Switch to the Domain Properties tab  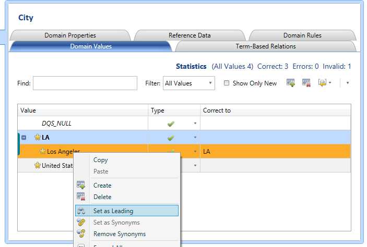click(70, 35)
